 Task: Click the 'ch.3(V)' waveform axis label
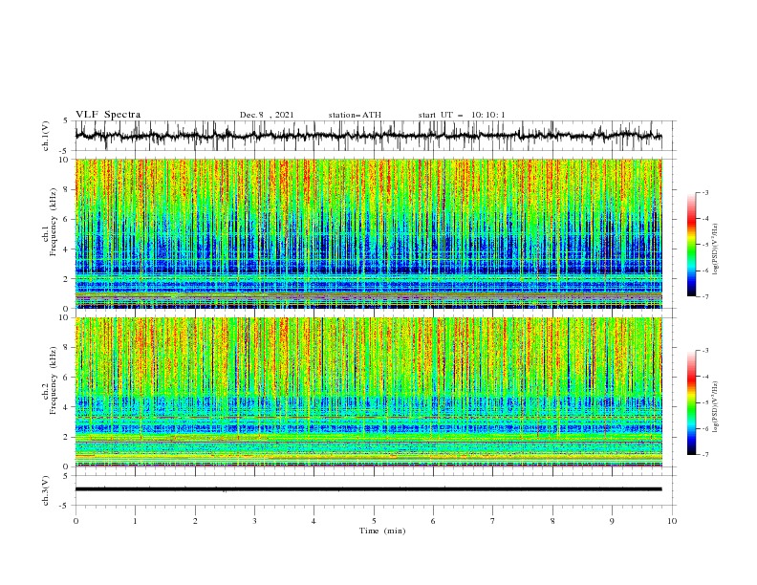click(x=46, y=490)
